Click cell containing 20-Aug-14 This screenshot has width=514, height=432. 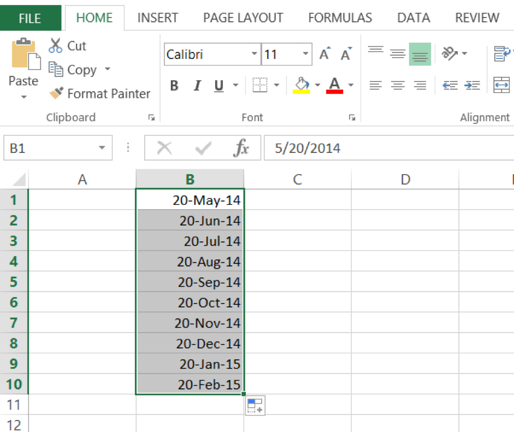[x=190, y=261]
